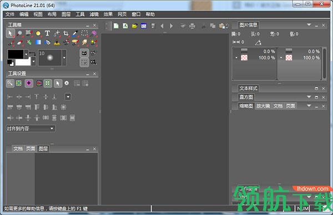Click second checkered color swatch in 图片信息
This screenshot has height=215, width=333.
coord(289,58)
